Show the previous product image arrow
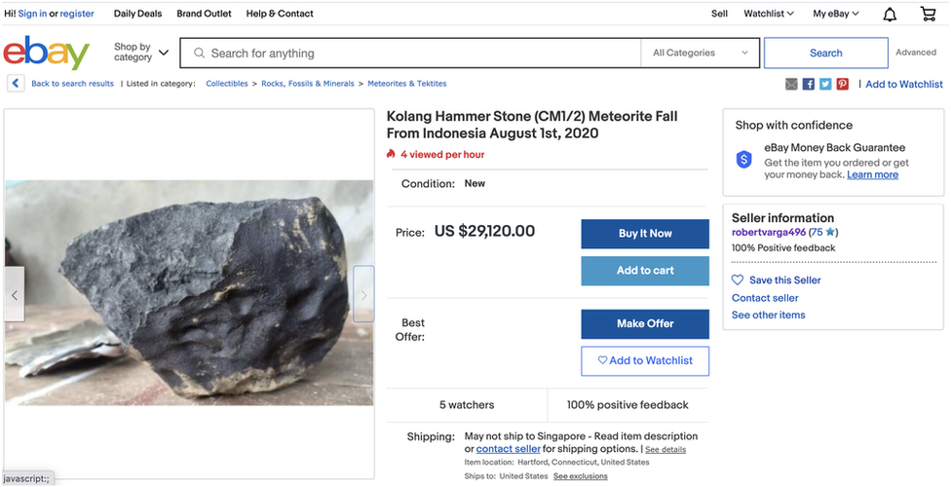Viewport: 951px width, 487px height. [x=15, y=294]
